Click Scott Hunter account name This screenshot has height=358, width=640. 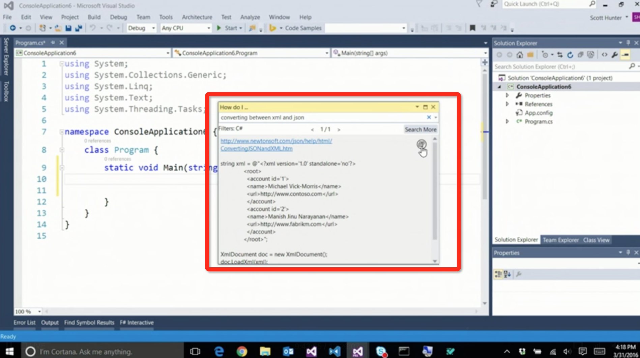coord(606,18)
